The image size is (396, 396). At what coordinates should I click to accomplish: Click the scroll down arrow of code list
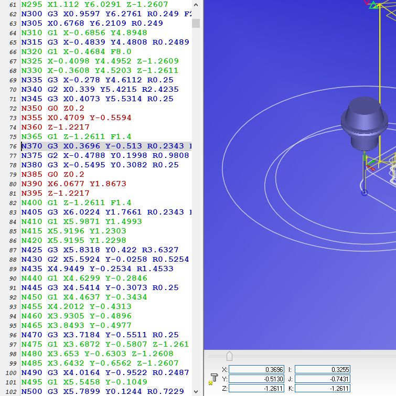(x=196, y=391)
